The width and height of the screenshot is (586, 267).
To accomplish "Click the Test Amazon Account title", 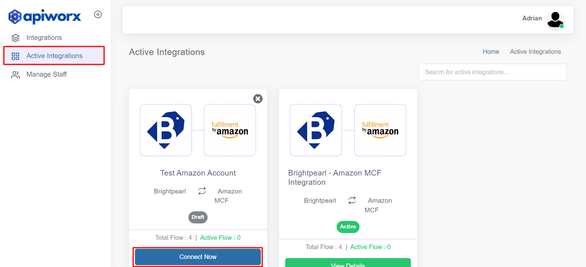I will click(198, 173).
